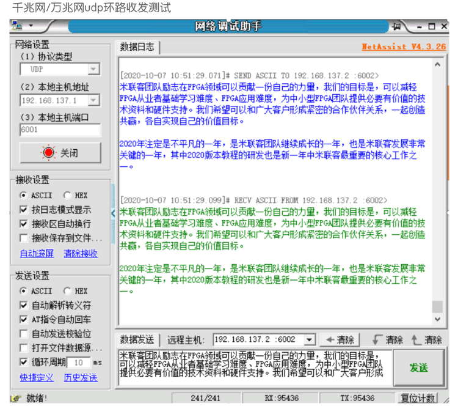Click the pin window icon in title bar

point(397,27)
